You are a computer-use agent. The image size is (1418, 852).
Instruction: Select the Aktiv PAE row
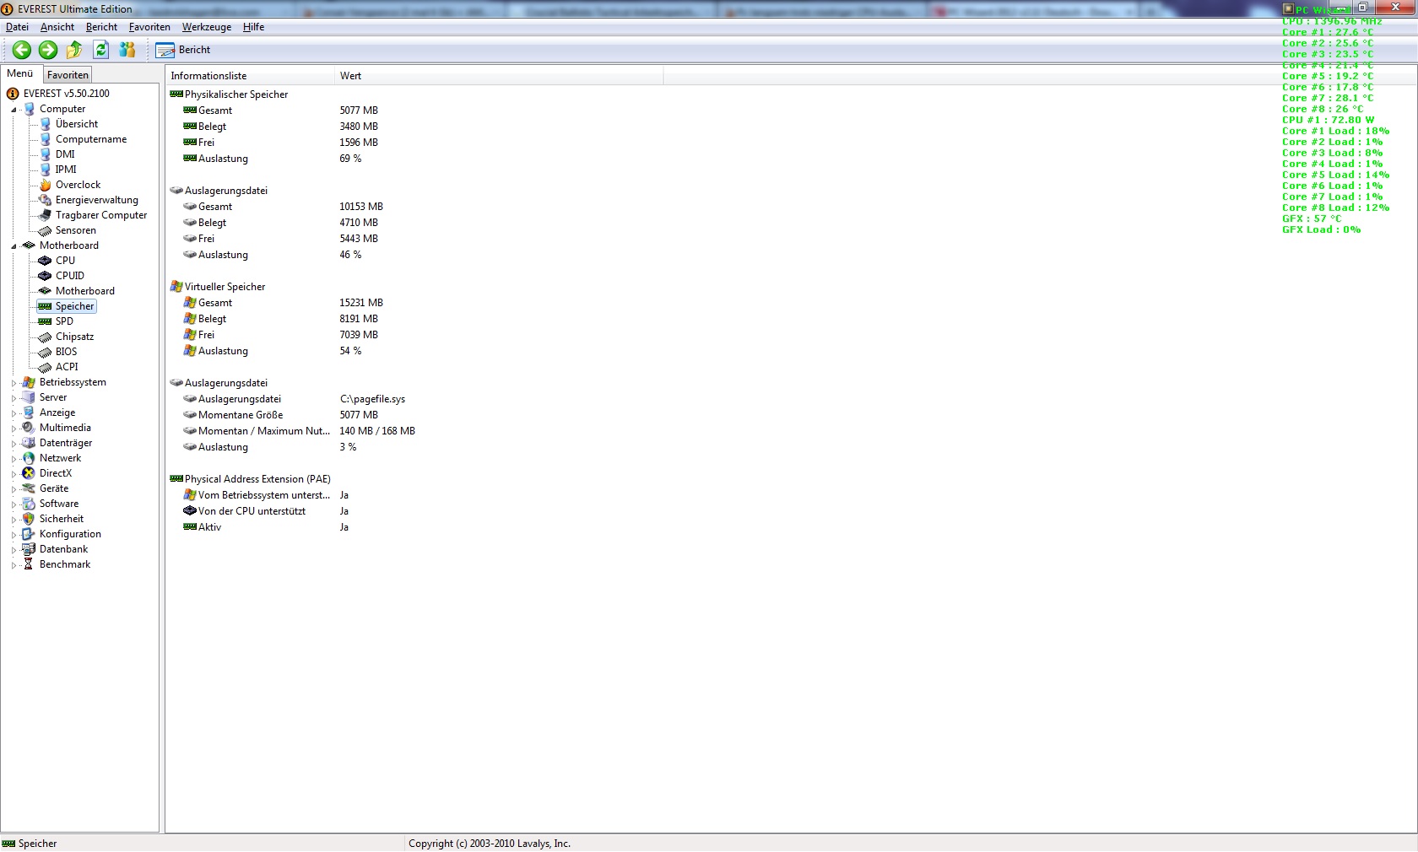click(x=265, y=527)
